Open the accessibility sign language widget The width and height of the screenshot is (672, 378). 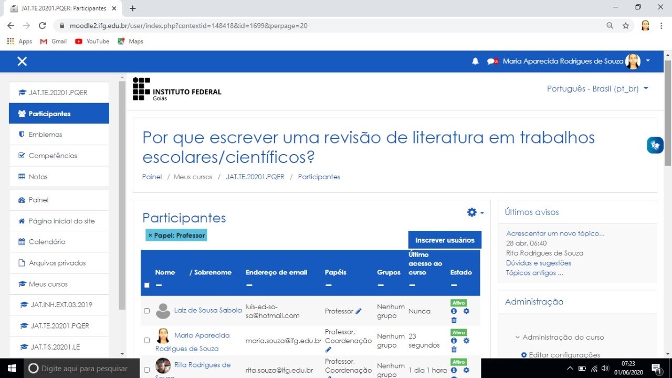(x=655, y=145)
